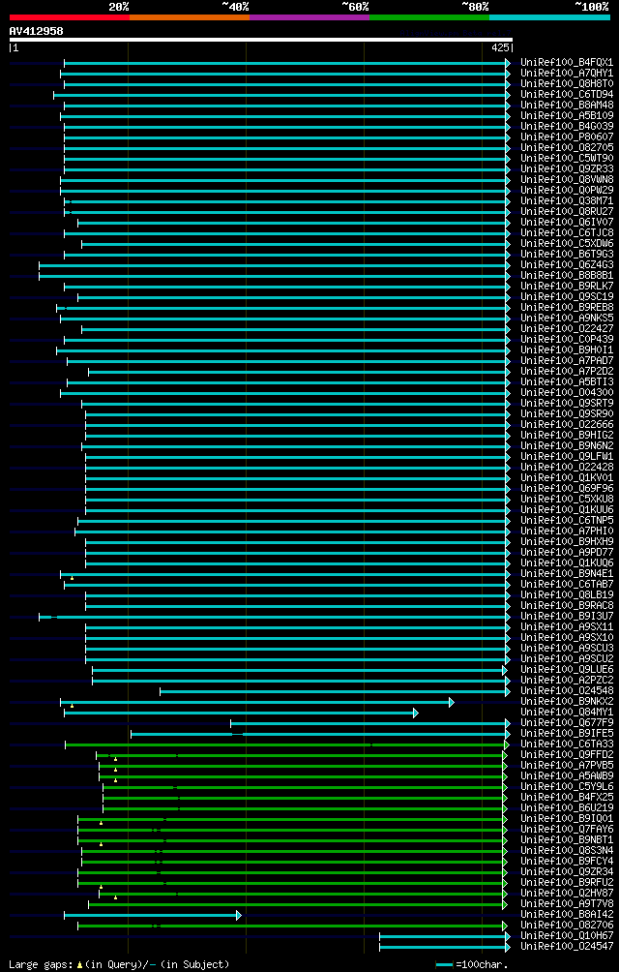Select the UniRef100_A9SX11 label
The height and width of the screenshot is (972, 619).
pos(567,627)
